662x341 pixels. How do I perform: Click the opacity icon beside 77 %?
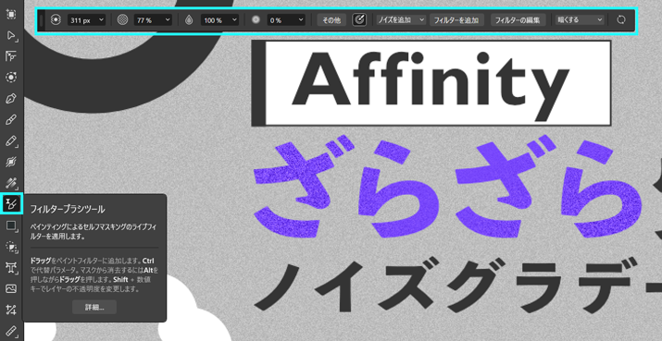tap(122, 19)
